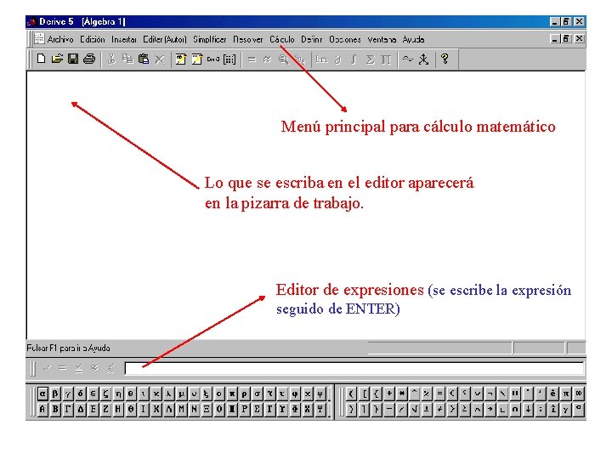Click the checkmark Enter expression button
The width and height of the screenshot is (612, 459).
pos(47,368)
